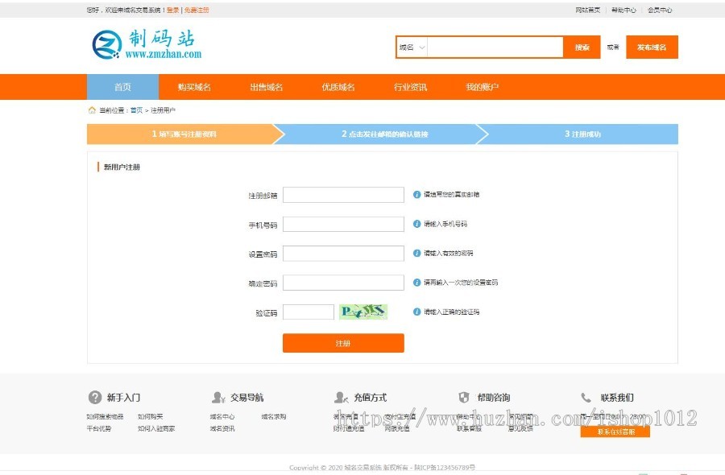Click the home icon in the breadcrumb
Screen dimensions: 725x475
pos(92,110)
